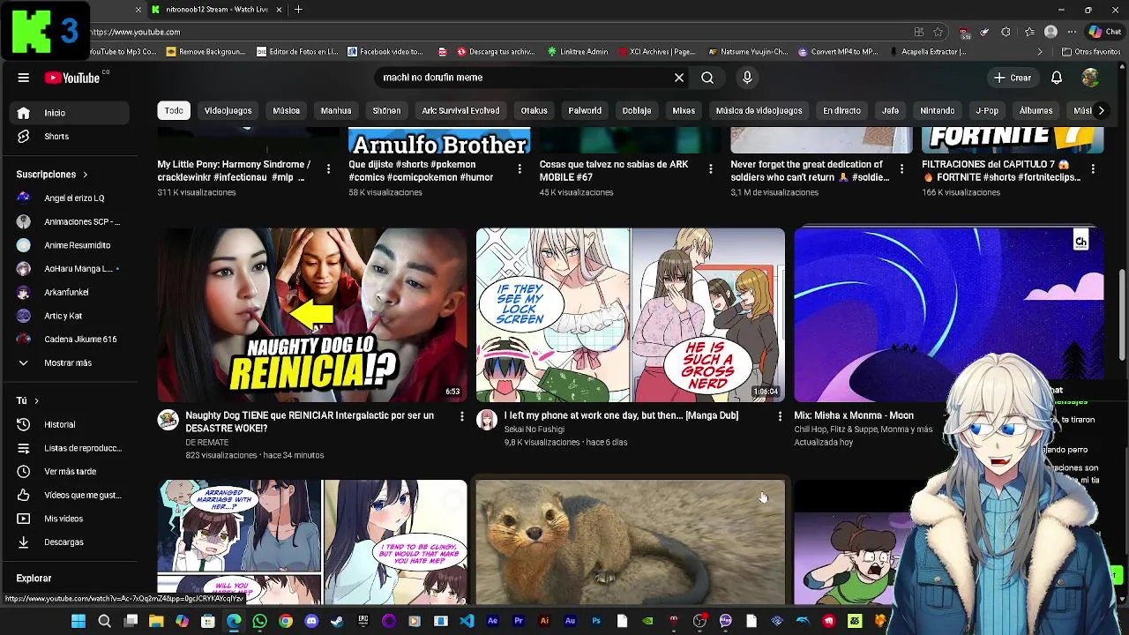Open options menu for Naughty Dog video
The image size is (1129, 635).
point(461,415)
